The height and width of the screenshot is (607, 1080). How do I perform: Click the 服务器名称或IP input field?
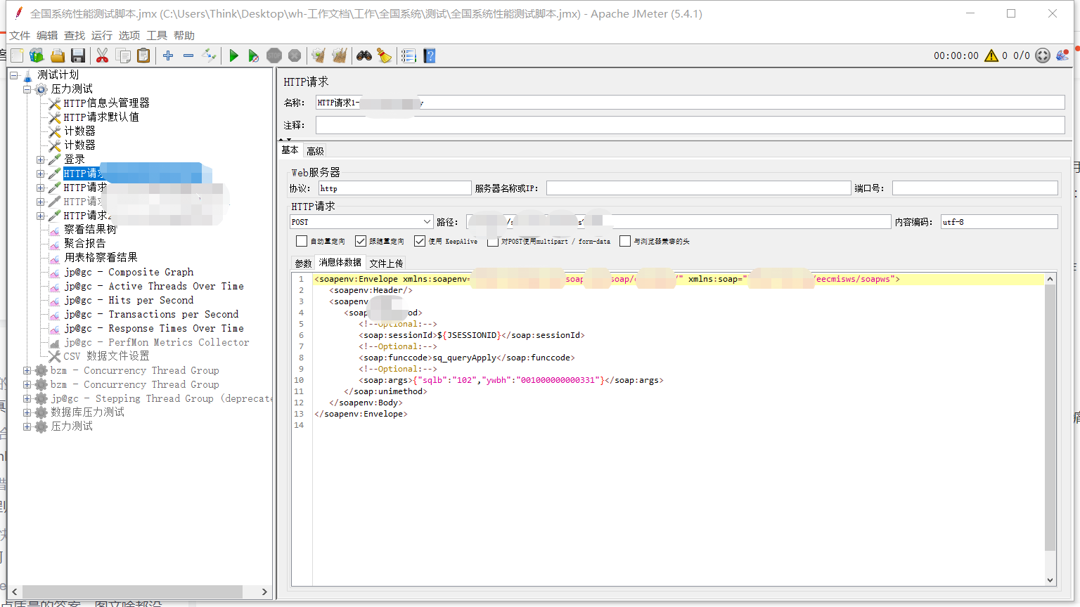698,188
